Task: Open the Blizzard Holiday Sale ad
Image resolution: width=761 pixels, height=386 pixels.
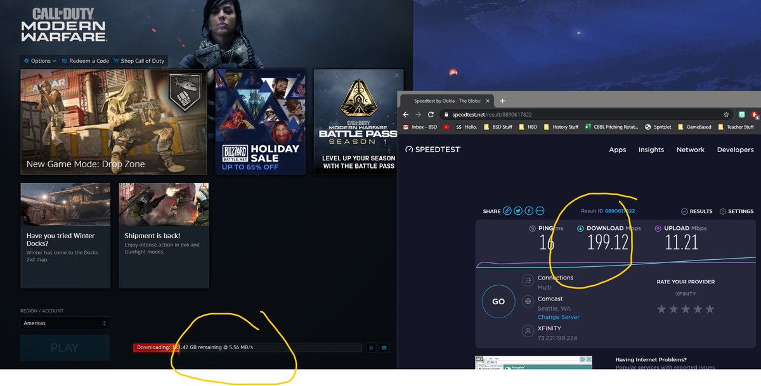Action: (x=261, y=122)
